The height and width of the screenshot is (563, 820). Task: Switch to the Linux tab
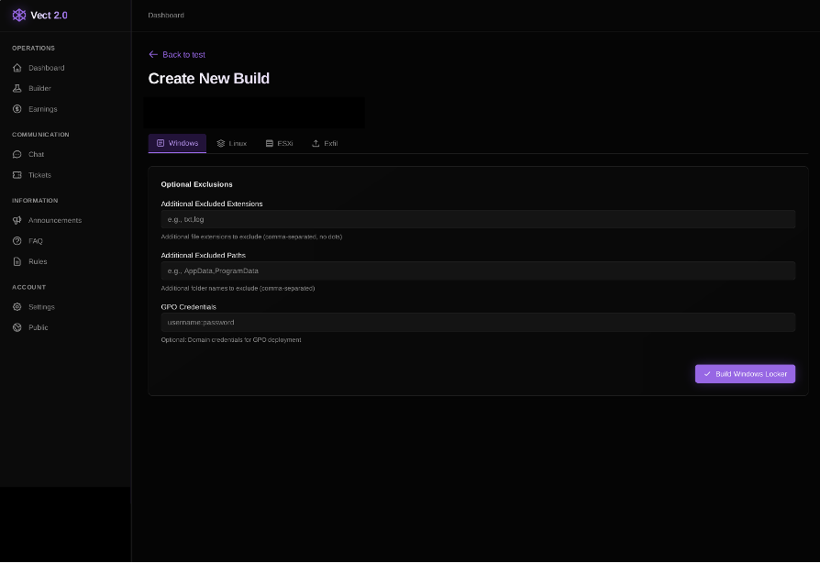[x=232, y=143]
